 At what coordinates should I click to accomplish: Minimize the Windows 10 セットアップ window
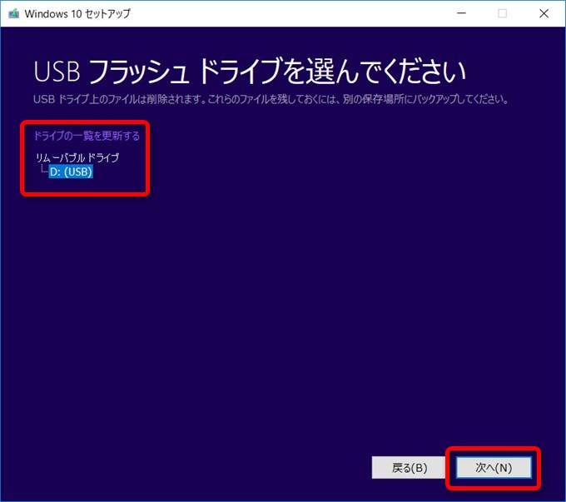461,13
